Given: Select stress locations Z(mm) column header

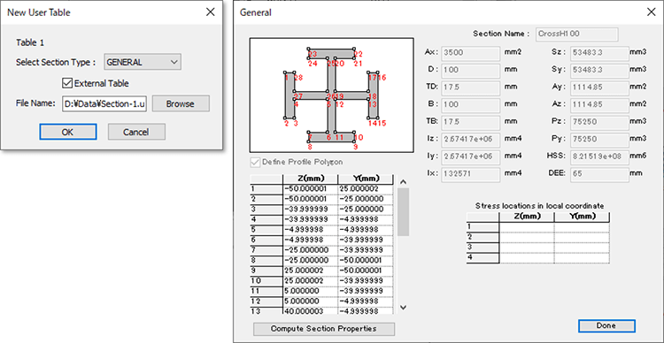Looking at the screenshot, I should [x=527, y=217].
